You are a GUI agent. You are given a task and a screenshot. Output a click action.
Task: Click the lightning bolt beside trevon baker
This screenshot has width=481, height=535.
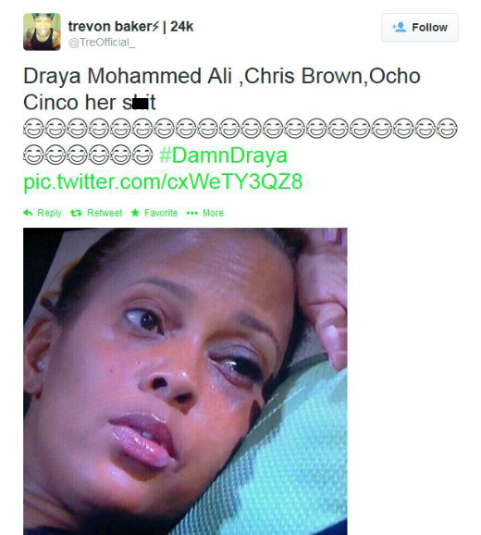pyautogui.click(x=155, y=26)
